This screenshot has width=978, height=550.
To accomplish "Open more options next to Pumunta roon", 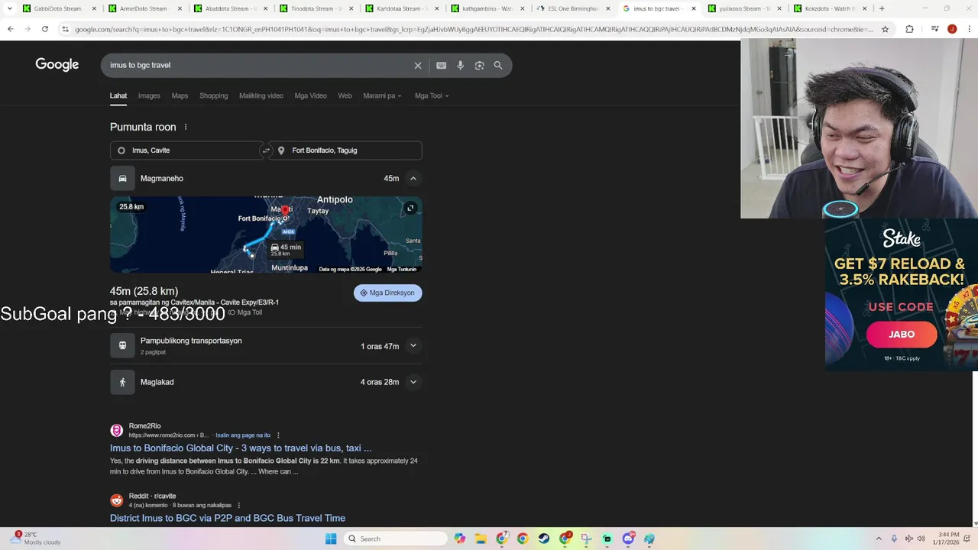I will point(186,127).
